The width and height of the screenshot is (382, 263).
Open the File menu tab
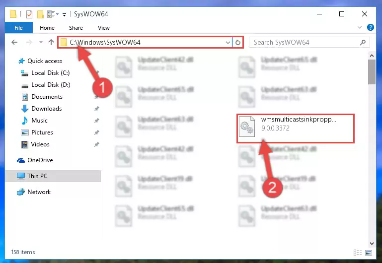click(x=18, y=28)
